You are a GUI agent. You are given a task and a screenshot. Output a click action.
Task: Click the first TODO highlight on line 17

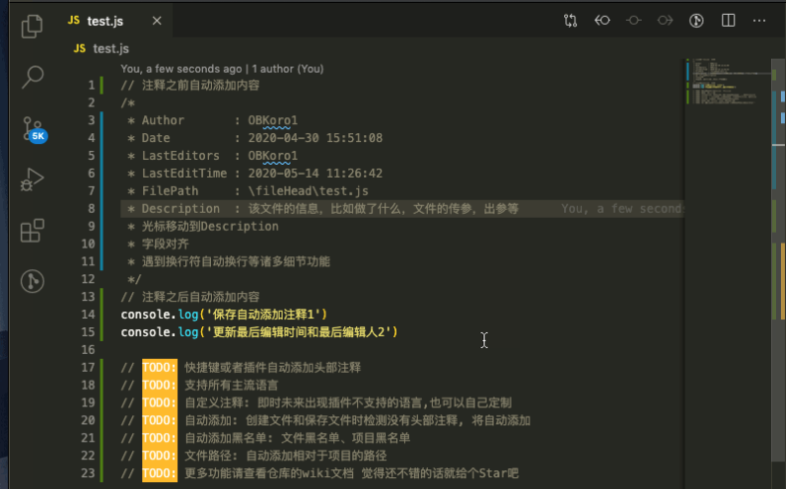click(x=159, y=368)
